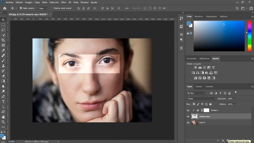254x143 pixels.
Task: Switch to the Muestras tab
Action: (x=198, y=17)
